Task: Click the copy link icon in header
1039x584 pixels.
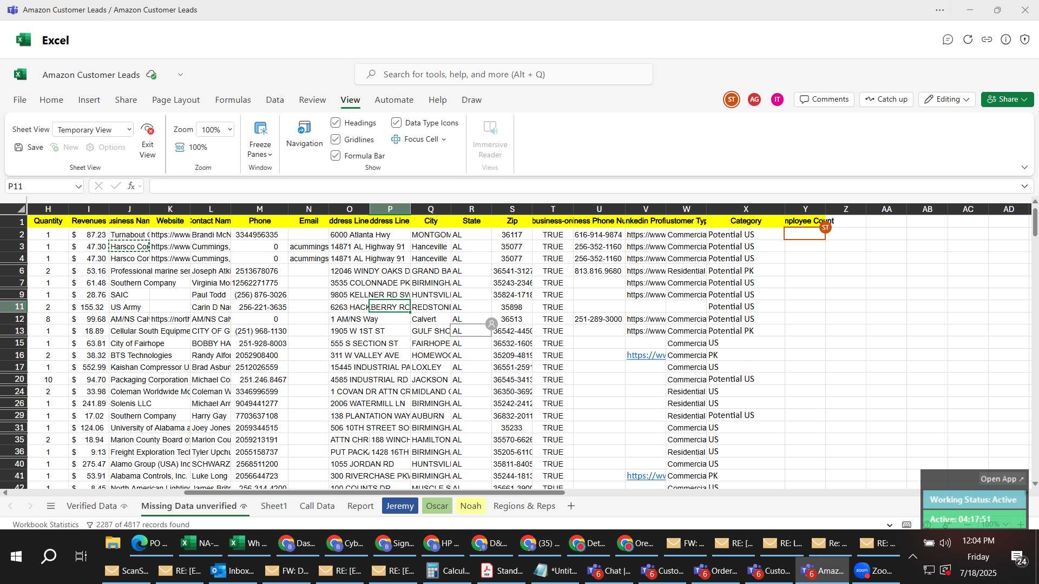Action: tap(987, 39)
